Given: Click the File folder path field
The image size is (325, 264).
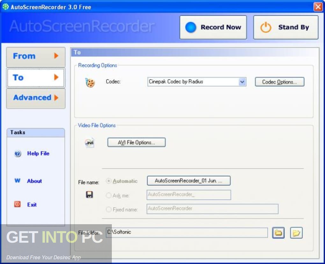Looking at the screenshot, I should (x=187, y=232).
